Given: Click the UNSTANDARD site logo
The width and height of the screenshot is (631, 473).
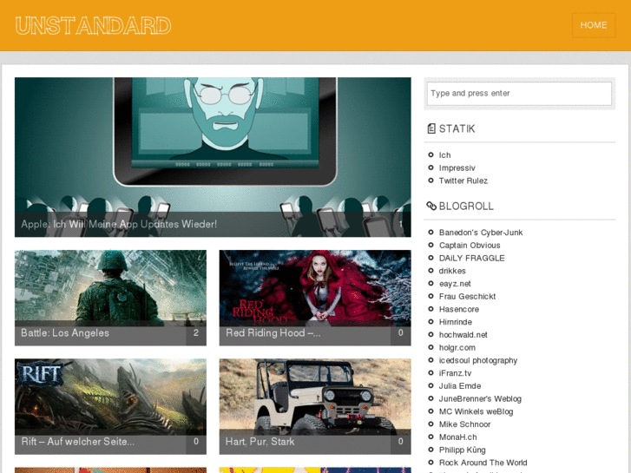Looking at the screenshot, I should 93,25.
